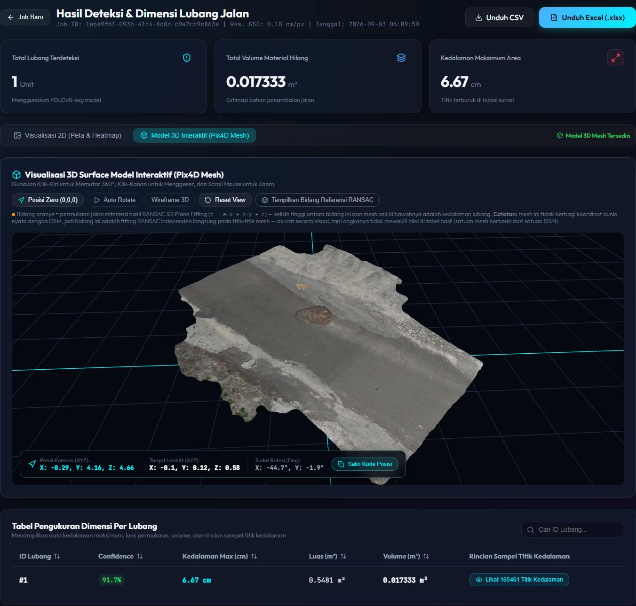Click the Cari ID Lubang search field
The height and width of the screenshot is (606, 636).
(x=572, y=529)
